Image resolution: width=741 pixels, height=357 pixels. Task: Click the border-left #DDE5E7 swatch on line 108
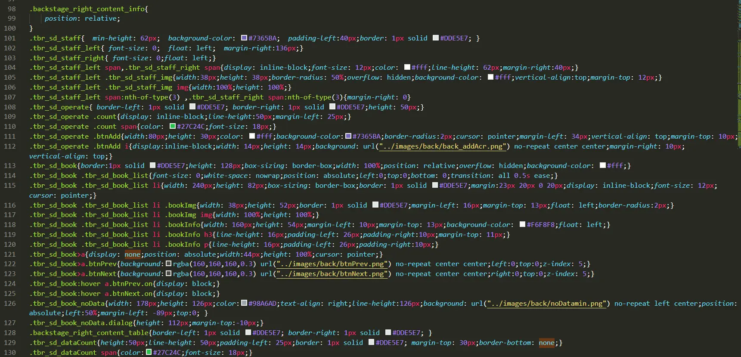click(x=192, y=106)
